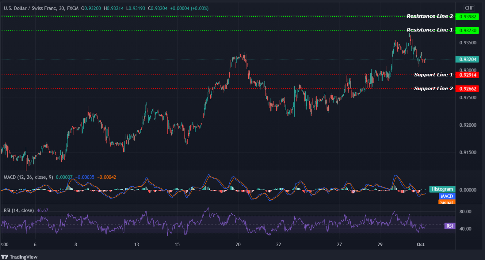Click the signal value -0.00042

[107, 177]
